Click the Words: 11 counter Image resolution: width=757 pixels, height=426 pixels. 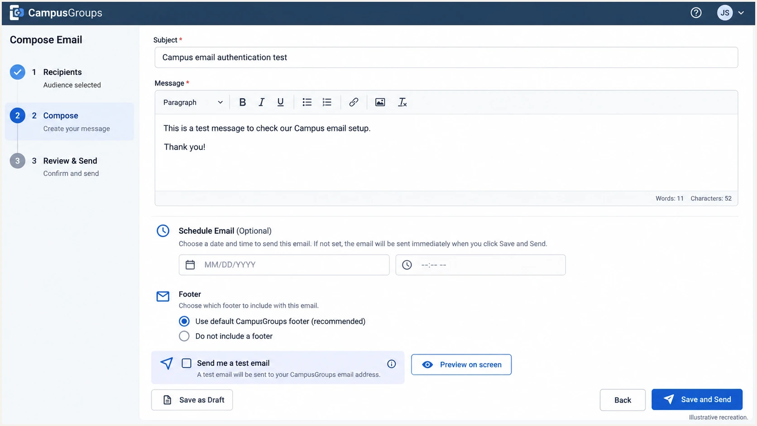click(x=670, y=198)
